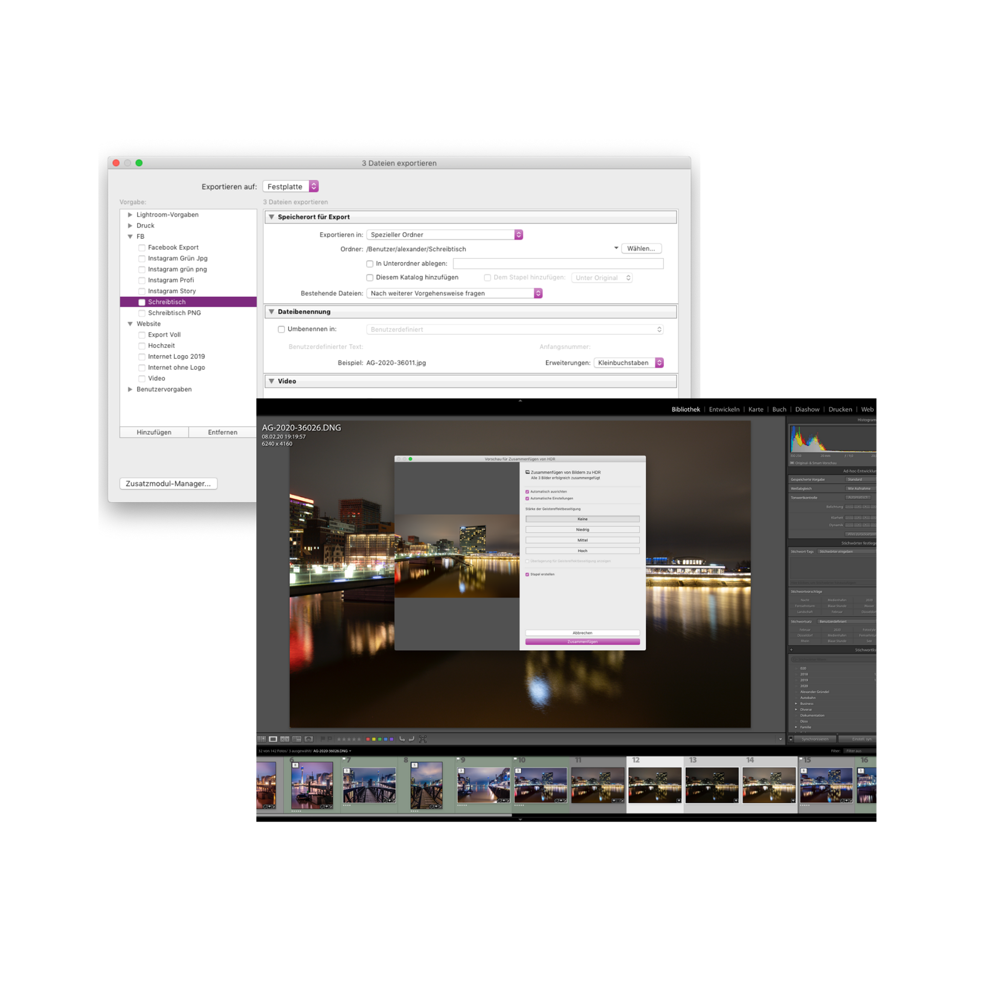984x984 pixels.
Task: Click stack count badge on thumbnail 6
Action: tap(295, 765)
